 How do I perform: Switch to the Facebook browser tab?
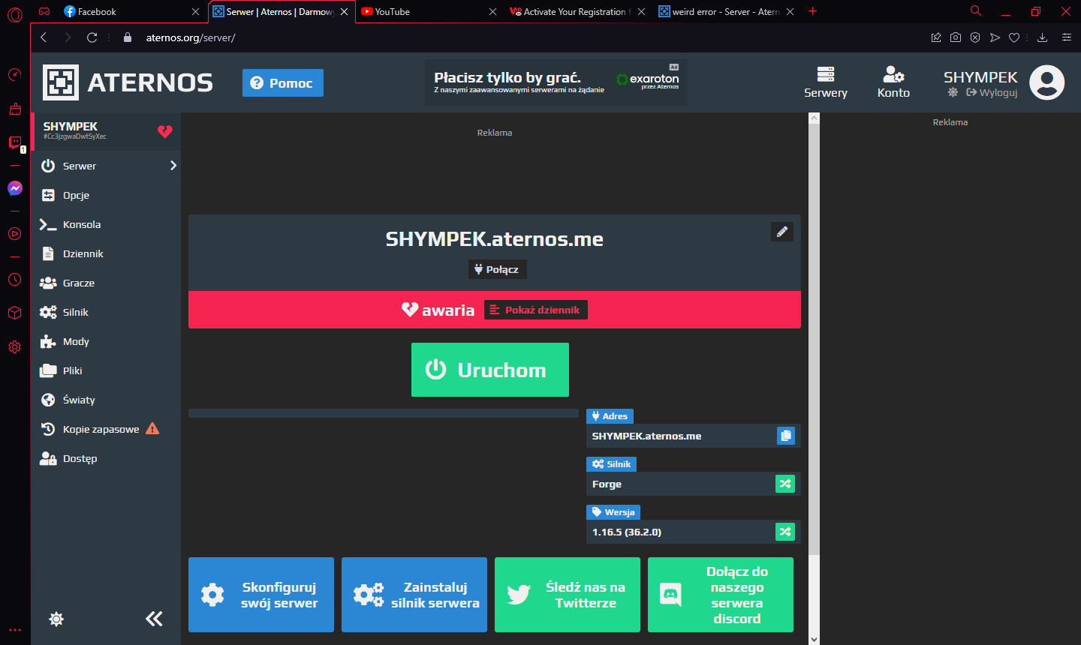(131, 11)
